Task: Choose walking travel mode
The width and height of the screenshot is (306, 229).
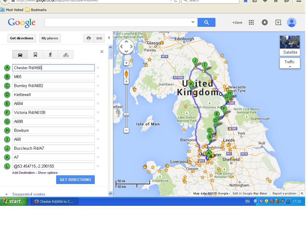Action: [51, 55]
